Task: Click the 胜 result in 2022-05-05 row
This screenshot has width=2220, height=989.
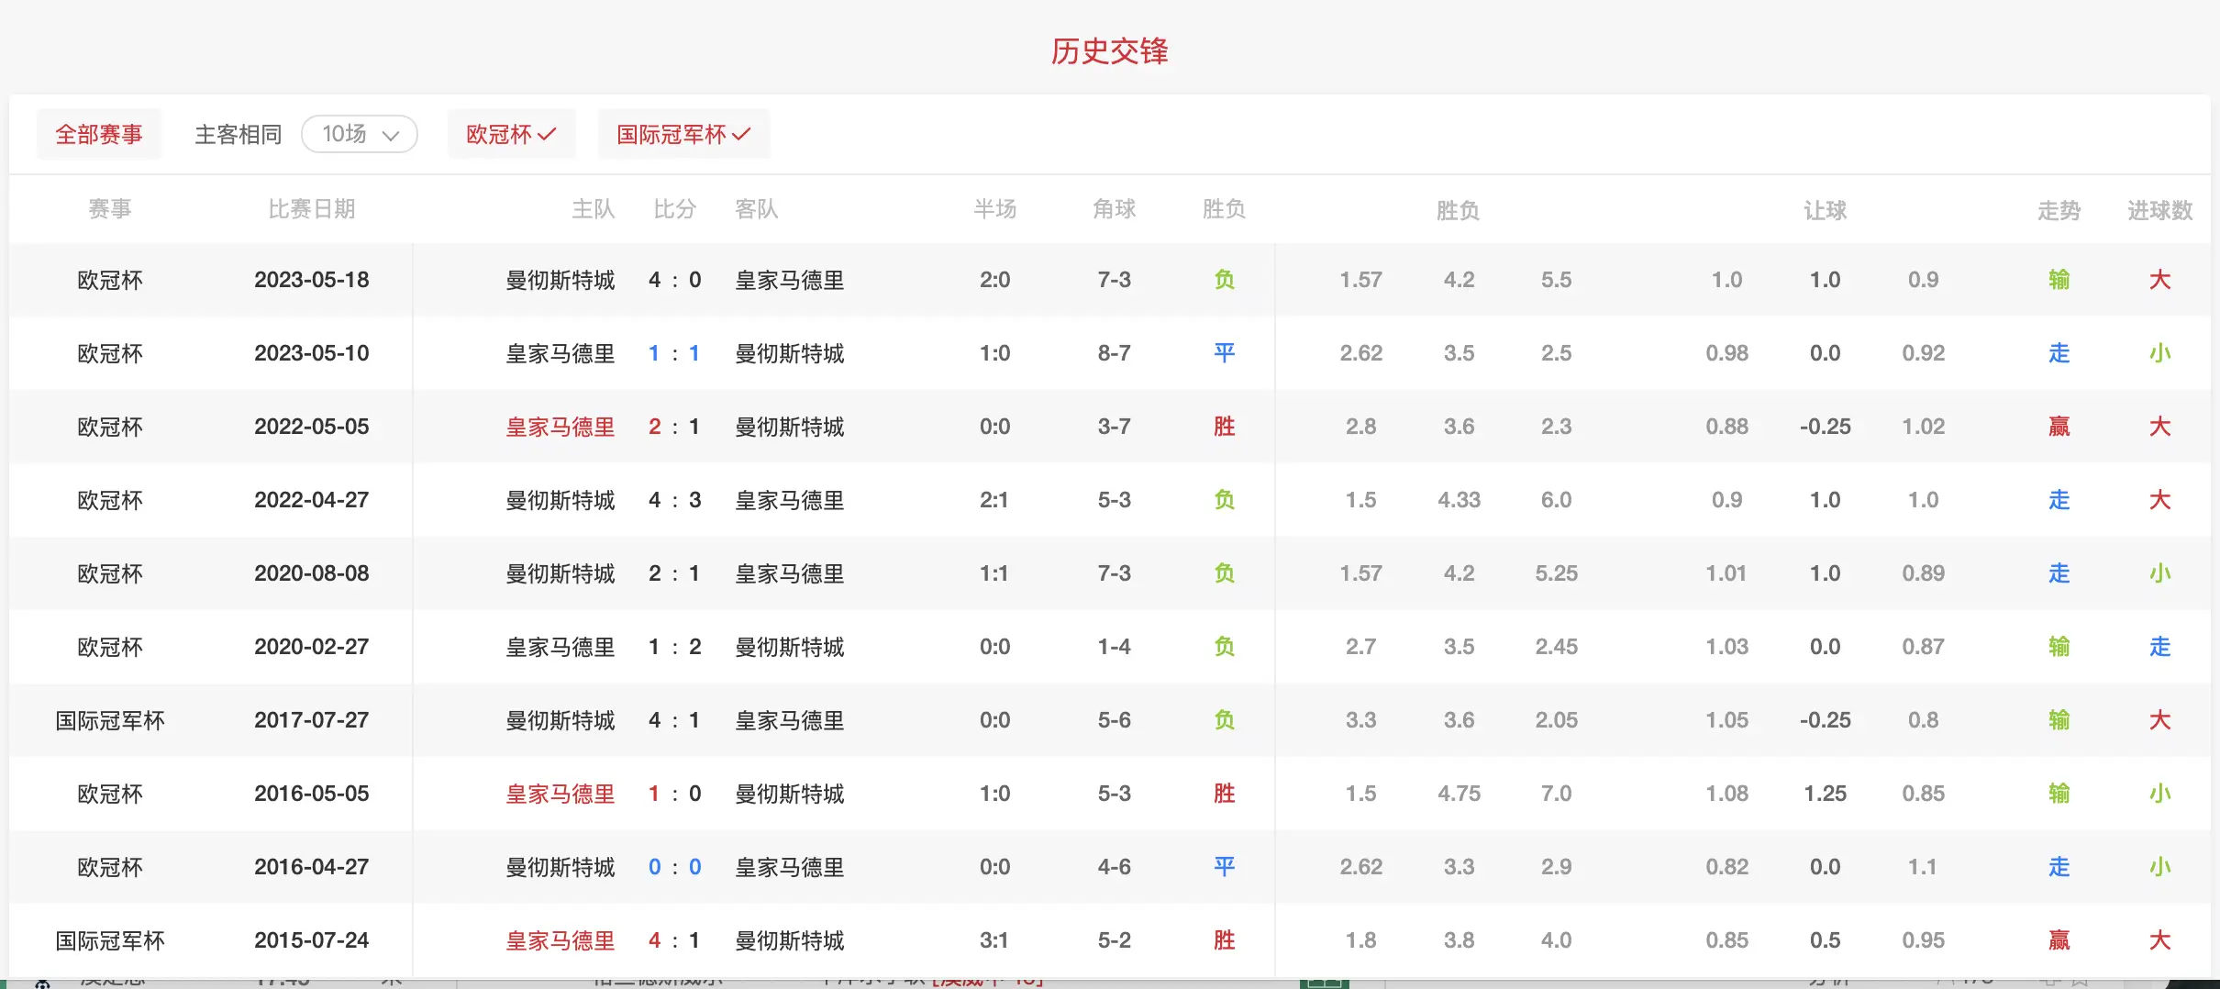Action: pyautogui.click(x=1225, y=427)
